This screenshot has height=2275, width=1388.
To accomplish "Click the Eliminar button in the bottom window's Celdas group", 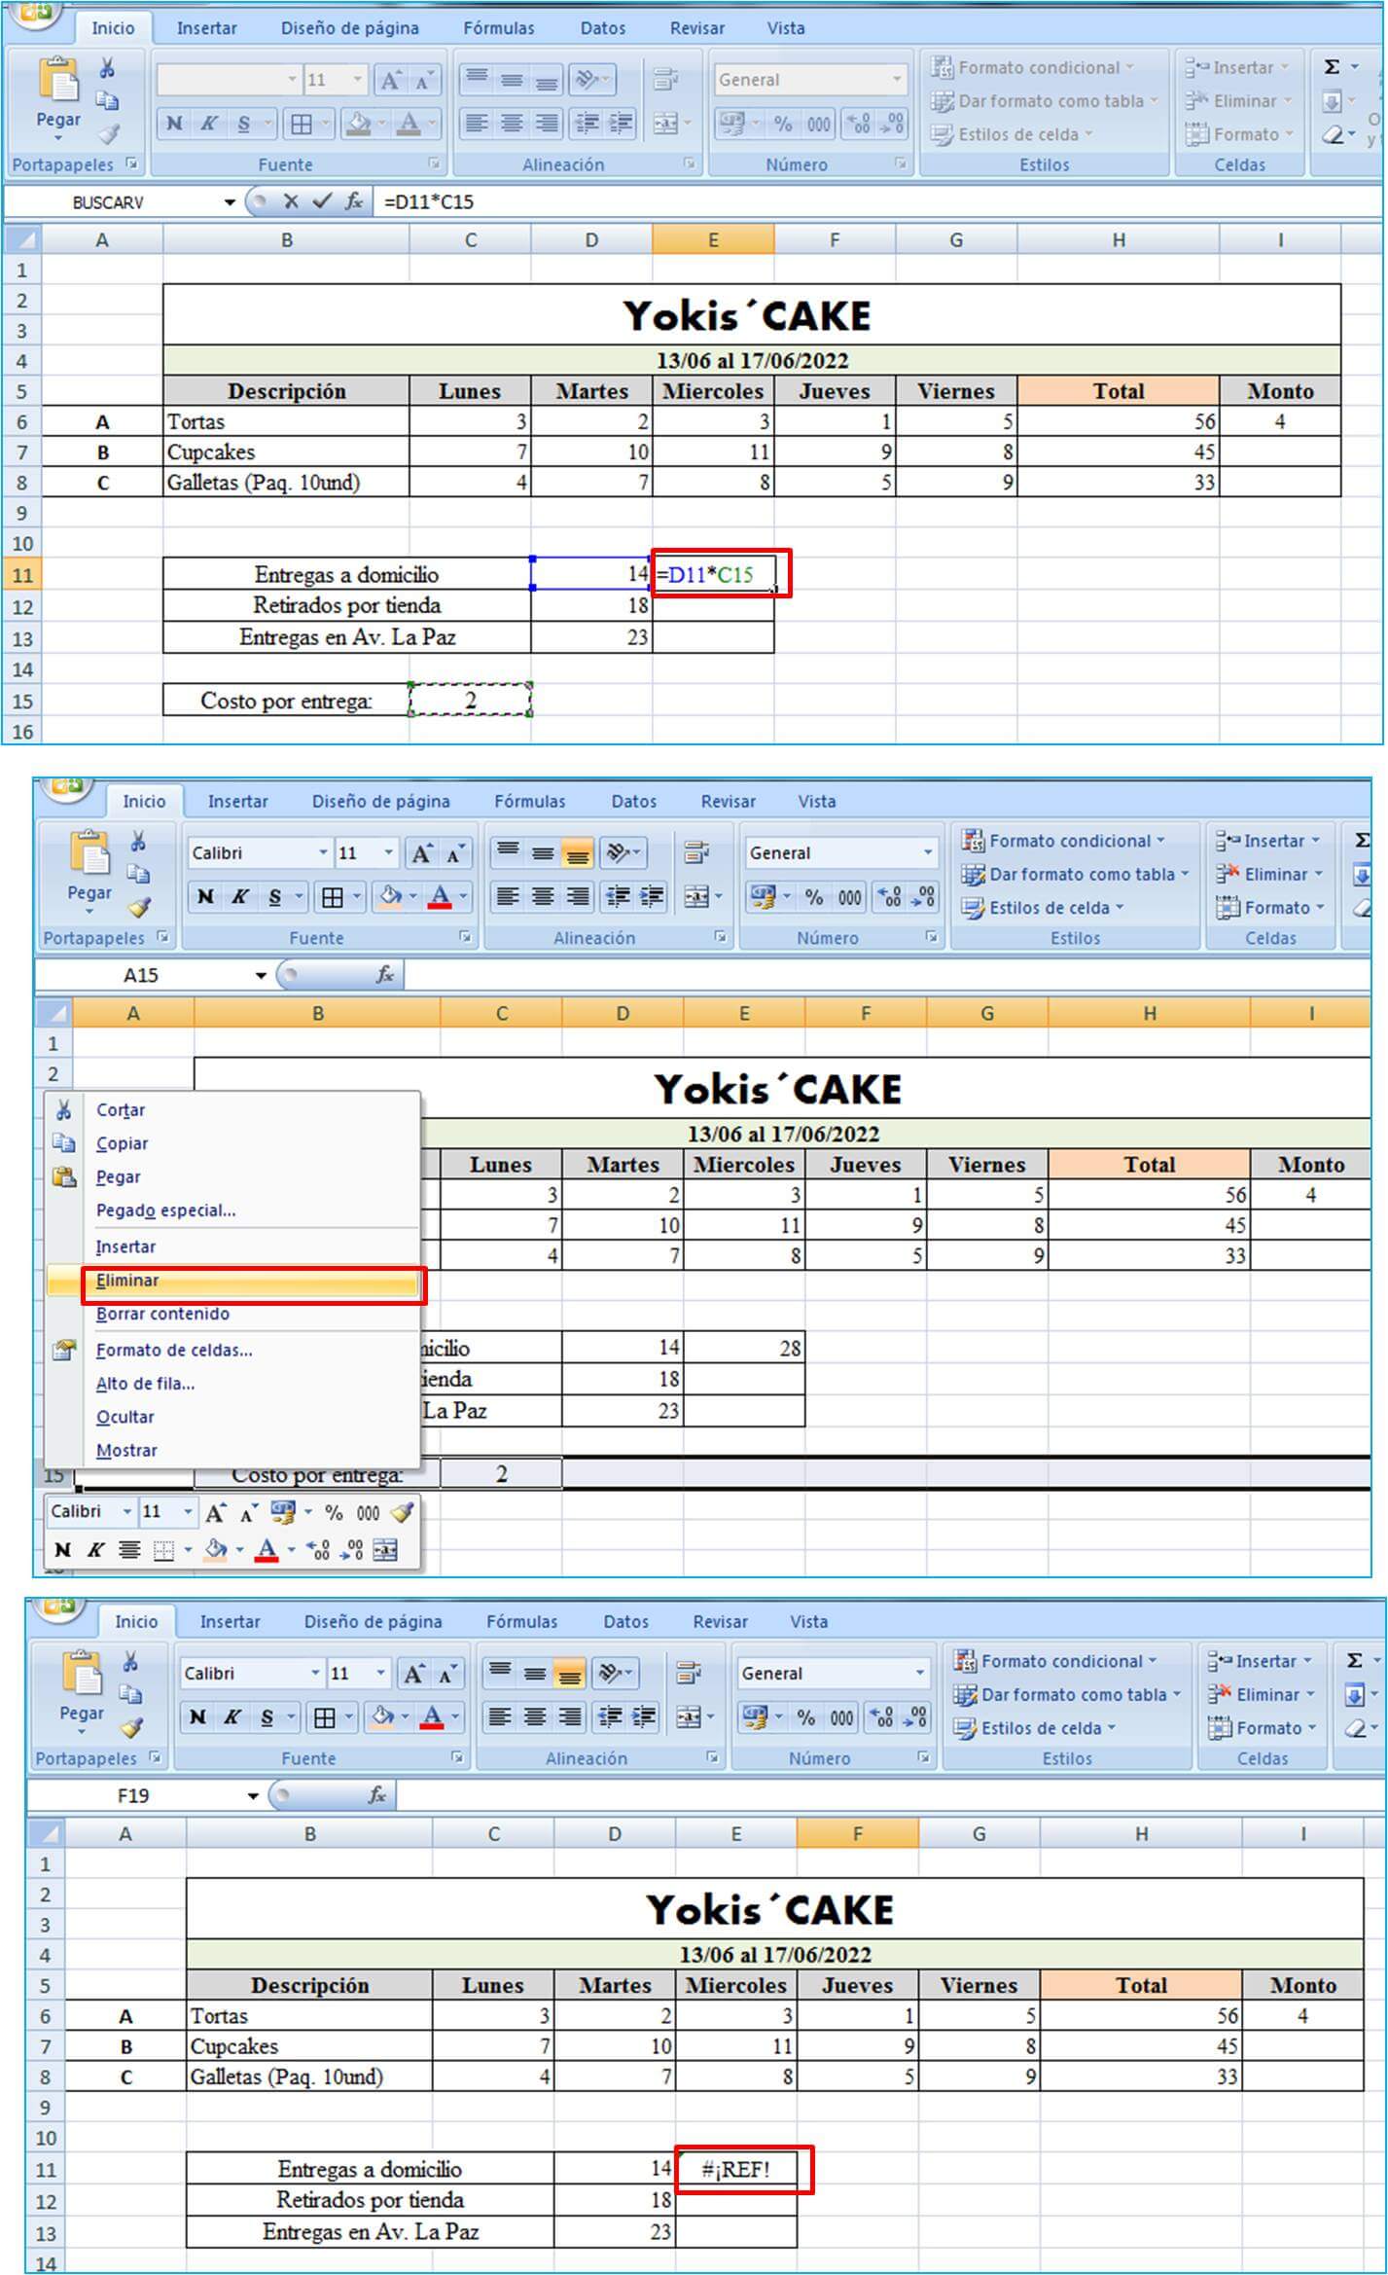I will coord(1260,1694).
